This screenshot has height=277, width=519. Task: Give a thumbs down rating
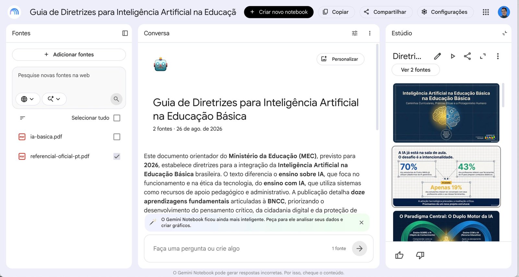coord(420,255)
